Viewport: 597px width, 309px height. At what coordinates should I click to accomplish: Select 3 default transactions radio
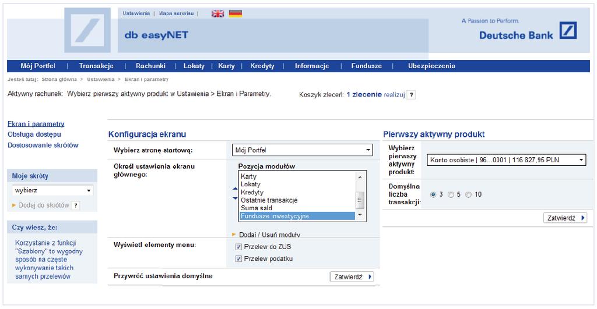pyautogui.click(x=433, y=194)
